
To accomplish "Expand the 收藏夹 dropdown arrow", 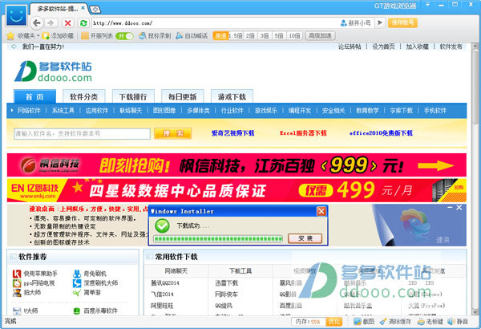I will point(38,36).
